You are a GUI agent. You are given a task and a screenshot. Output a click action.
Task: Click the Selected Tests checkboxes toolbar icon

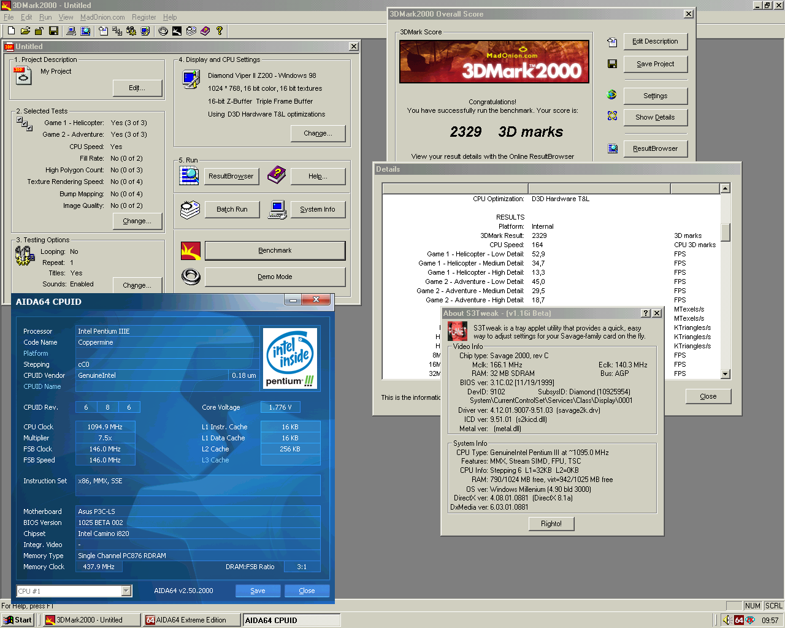117,31
